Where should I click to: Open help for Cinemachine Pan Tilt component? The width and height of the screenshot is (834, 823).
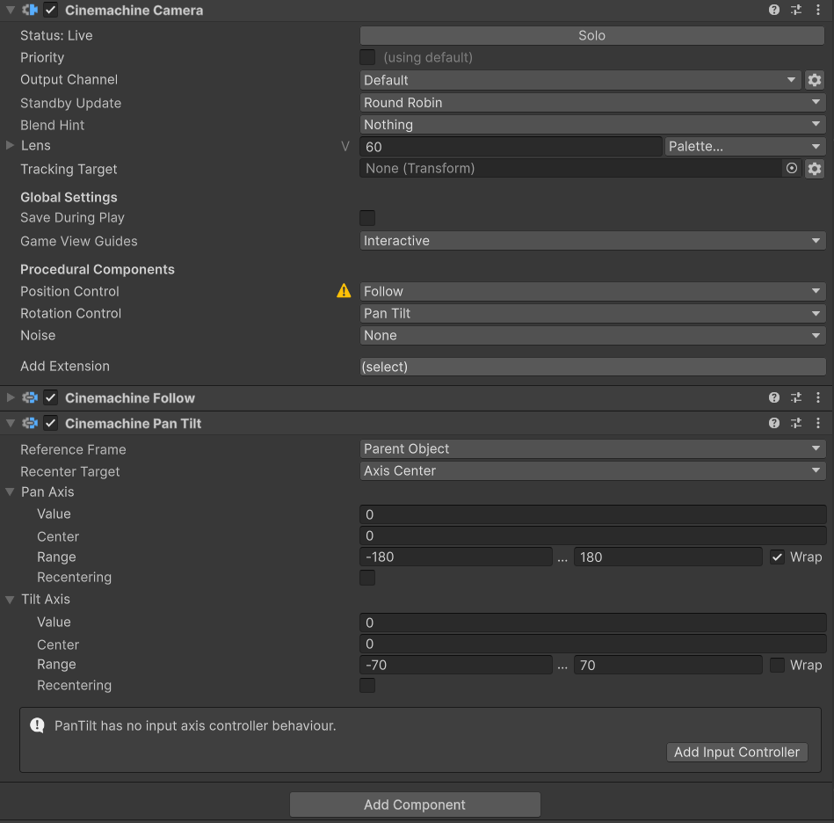774,423
